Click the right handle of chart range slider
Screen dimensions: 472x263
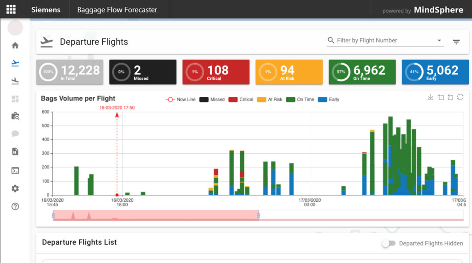click(x=258, y=215)
